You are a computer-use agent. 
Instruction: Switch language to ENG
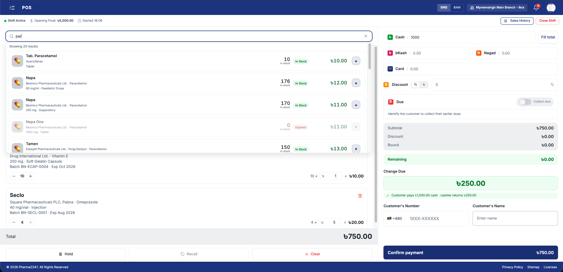pyautogui.click(x=444, y=8)
